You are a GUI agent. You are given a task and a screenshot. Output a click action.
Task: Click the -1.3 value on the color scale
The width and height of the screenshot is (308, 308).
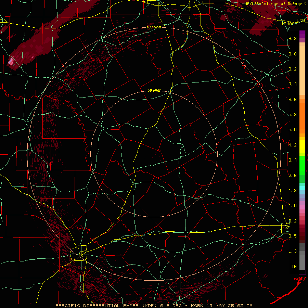[291, 251]
